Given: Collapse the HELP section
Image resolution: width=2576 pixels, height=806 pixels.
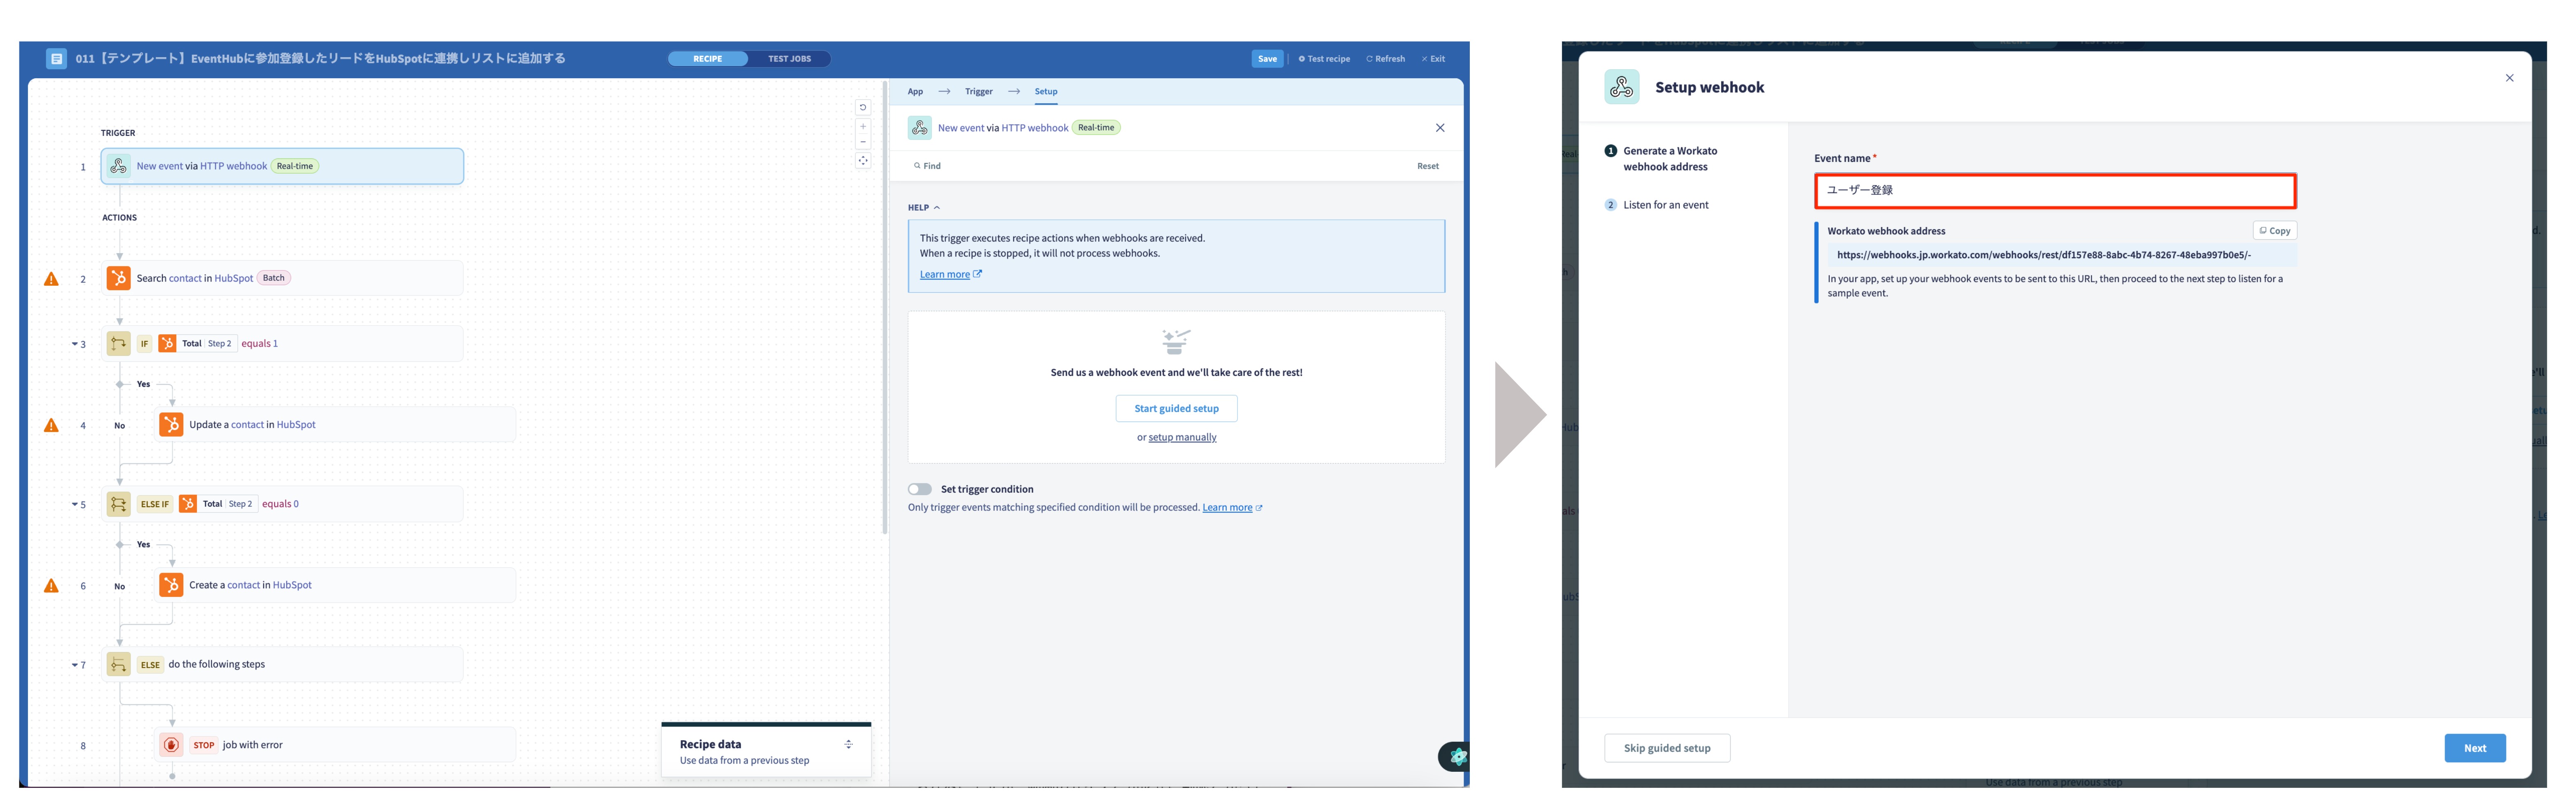Looking at the screenshot, I should [x=924, y=208].
